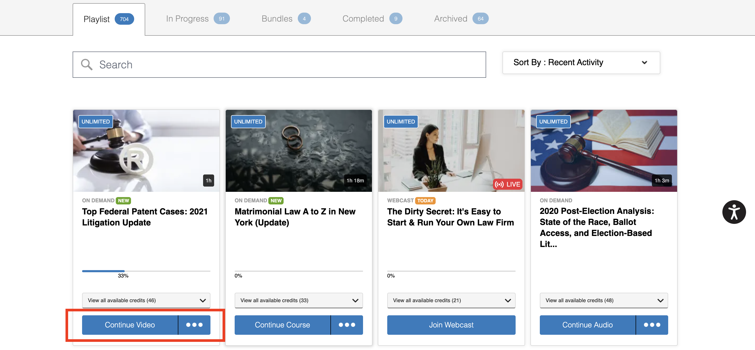
Task: Expand View all available credits (21)
Action: click(x=451, y=300)
